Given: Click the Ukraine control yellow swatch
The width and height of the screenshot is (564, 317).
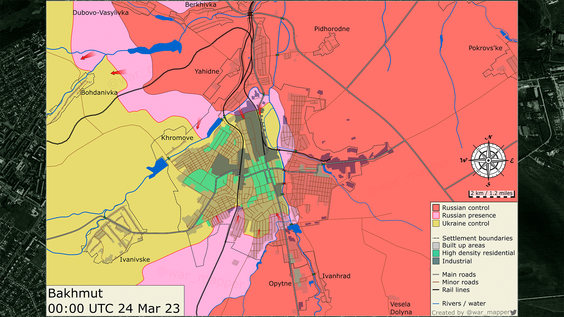Looking at the screenshot, I should click(436, 223).
